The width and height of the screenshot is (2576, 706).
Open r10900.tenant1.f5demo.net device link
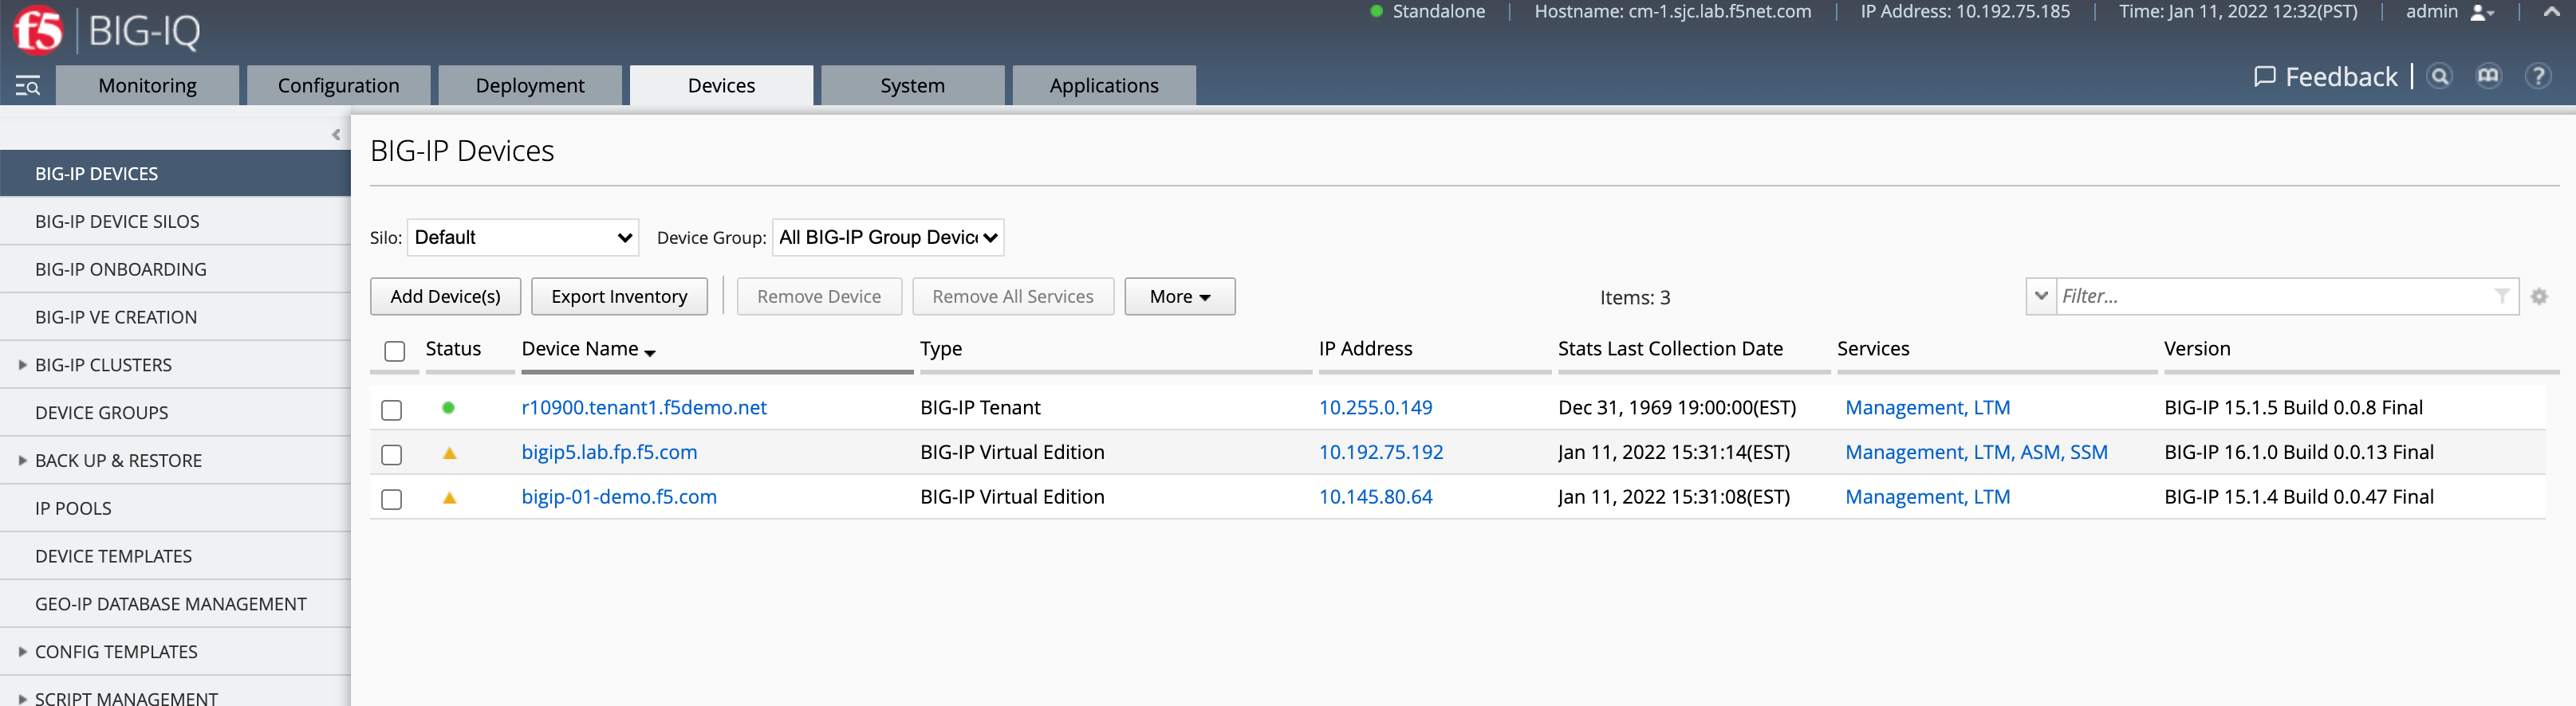click(644, 407)
